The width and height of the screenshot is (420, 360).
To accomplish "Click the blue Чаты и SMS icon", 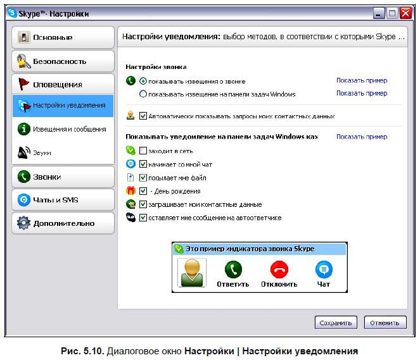I will (x=24, y=200).
